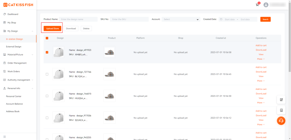Click the Material/Picture sidebar icon
The image size is (291, 140).
5,55
